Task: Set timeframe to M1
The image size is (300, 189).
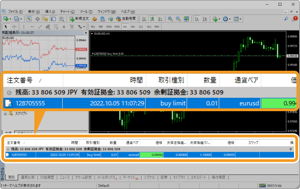Action: [x=93, y=27]
